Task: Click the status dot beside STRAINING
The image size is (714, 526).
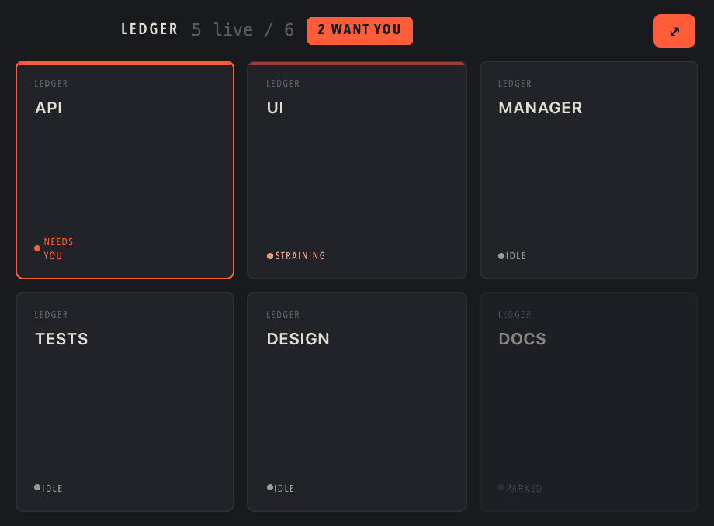Action: pyautogui.click(x=270, y=256)
